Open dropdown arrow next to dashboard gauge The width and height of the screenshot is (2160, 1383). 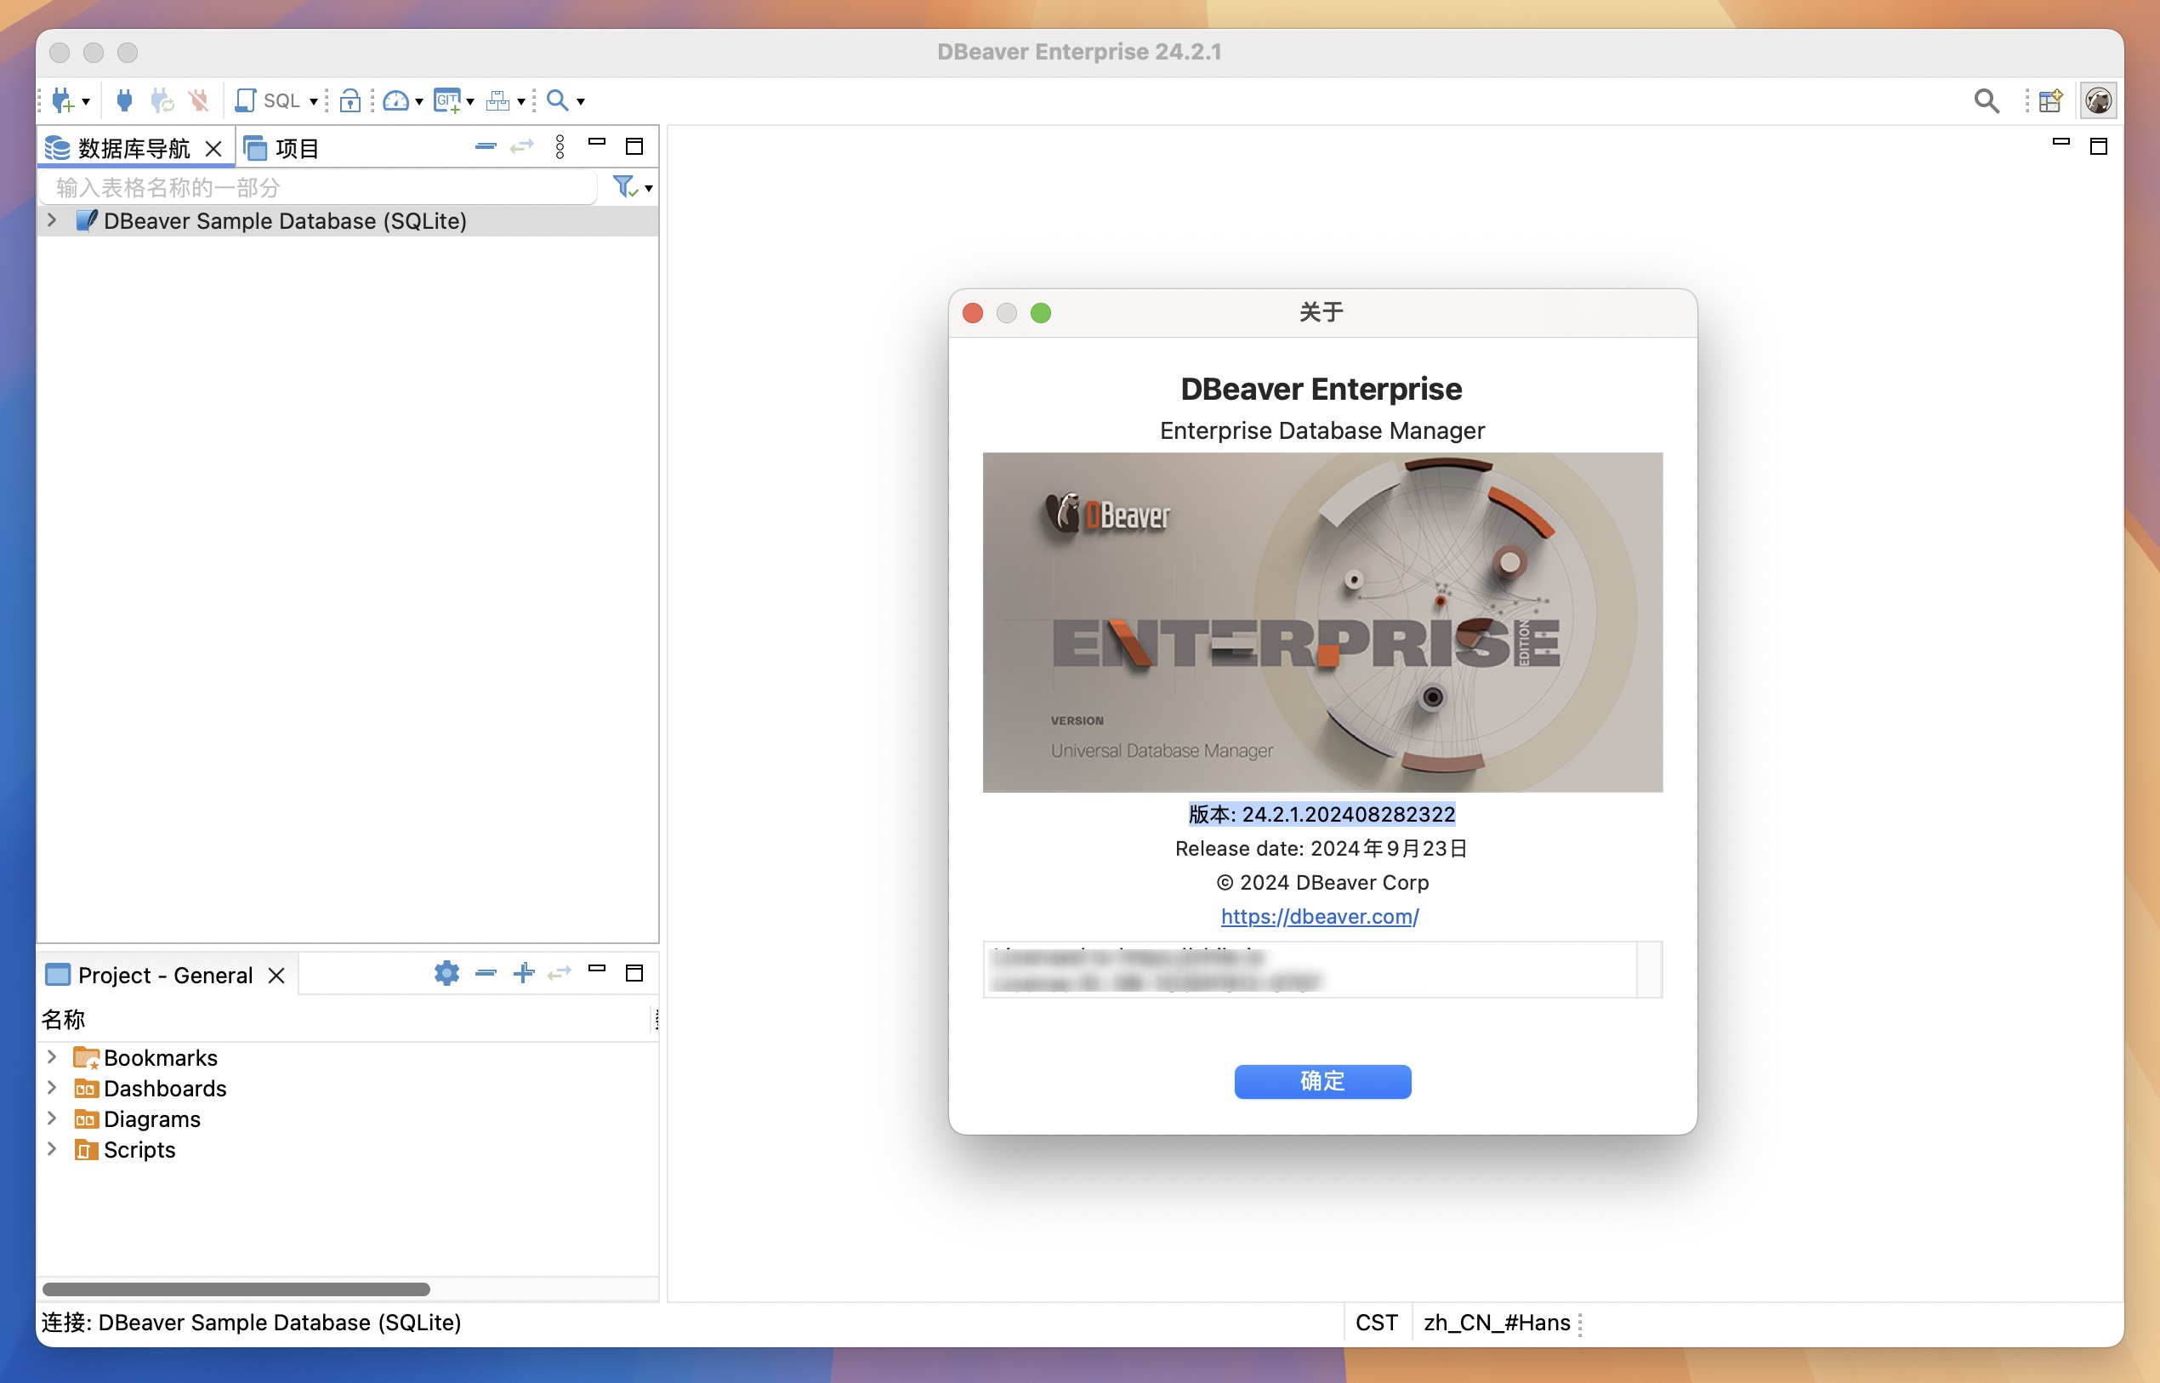pyautogui.click(x=419, y=101)
